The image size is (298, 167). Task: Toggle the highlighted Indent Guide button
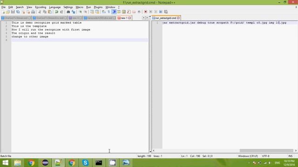click(x=114, y=12)
